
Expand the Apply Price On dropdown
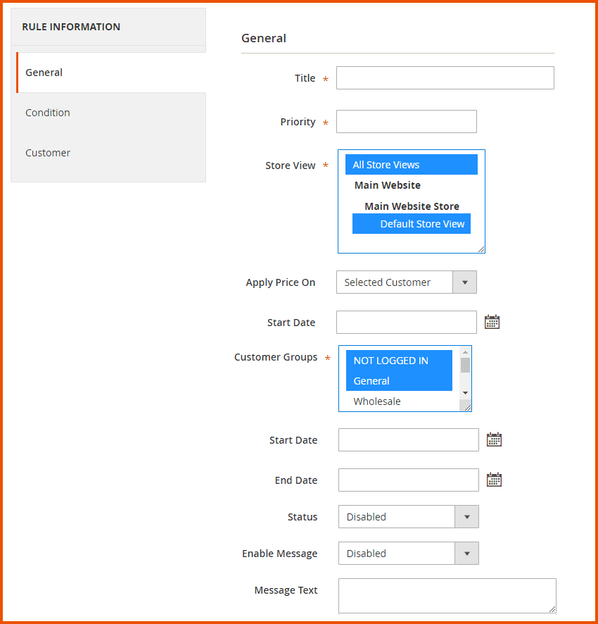pos(464,282)
